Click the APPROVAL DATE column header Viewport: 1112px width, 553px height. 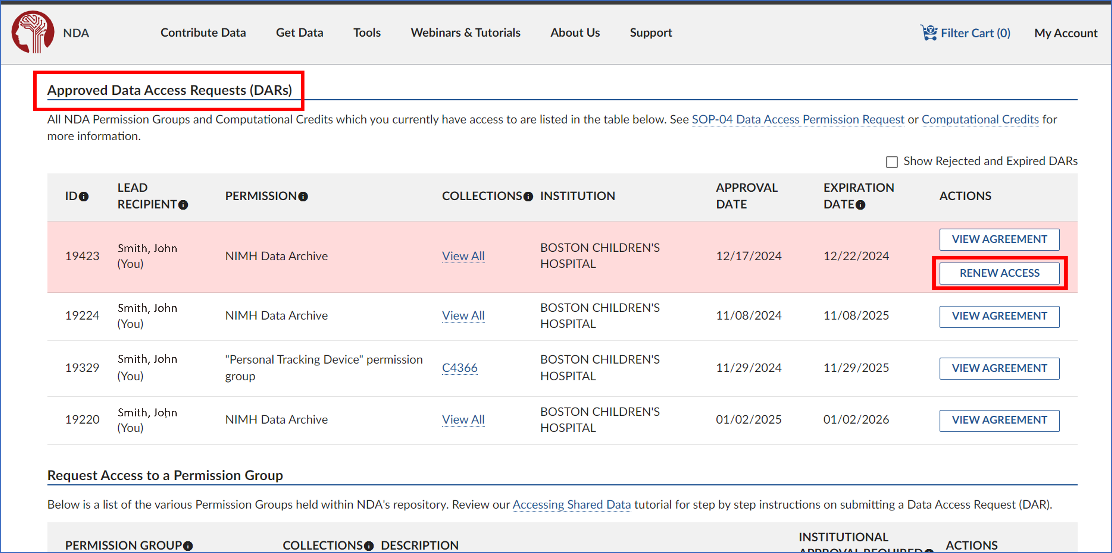[x=746, y=196]
